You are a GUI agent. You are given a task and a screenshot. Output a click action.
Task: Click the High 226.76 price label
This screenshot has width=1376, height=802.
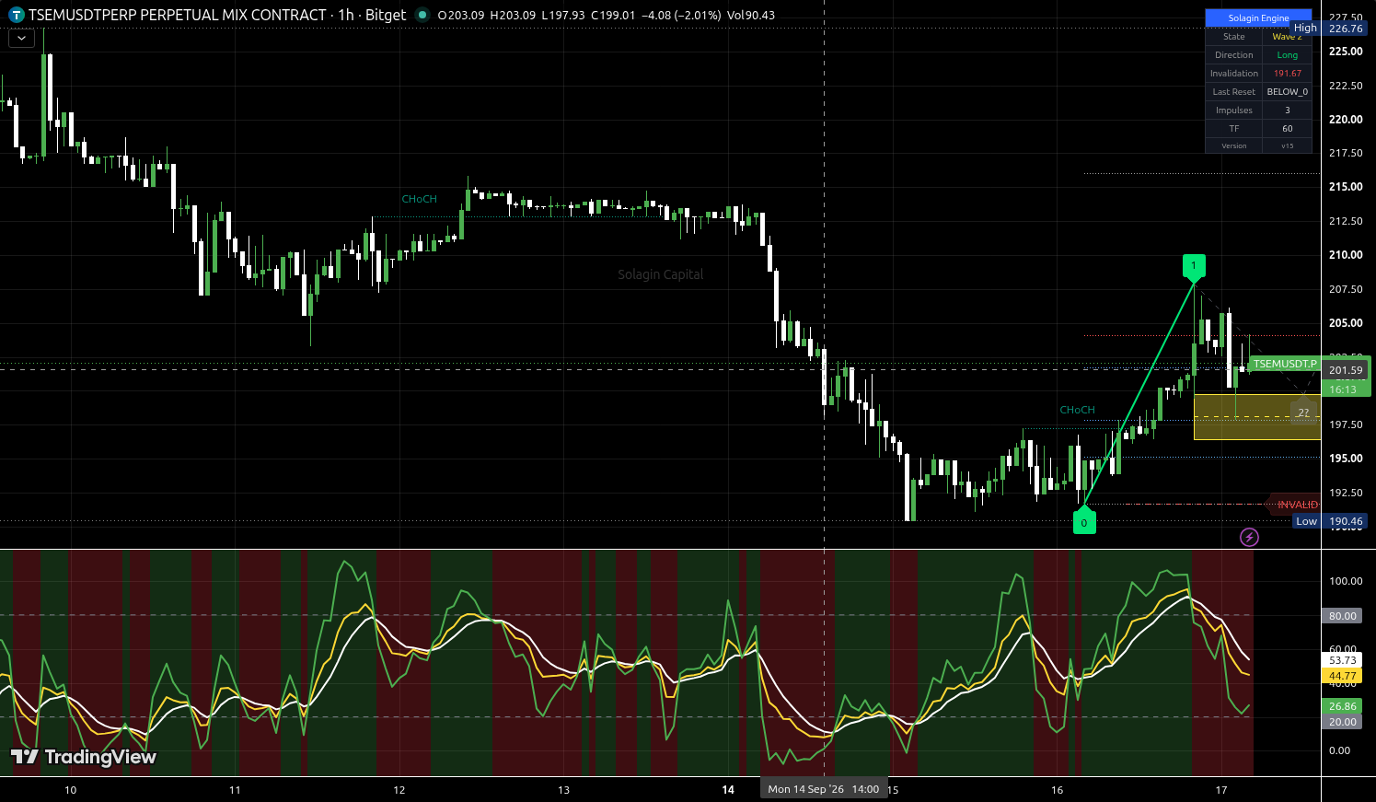tap(1329, 29)
